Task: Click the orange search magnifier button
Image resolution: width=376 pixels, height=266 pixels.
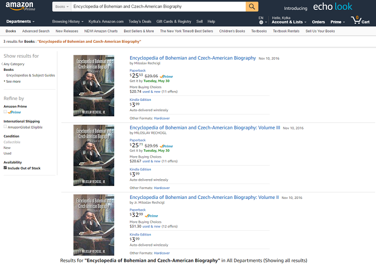Action: [x=252, y=7]
